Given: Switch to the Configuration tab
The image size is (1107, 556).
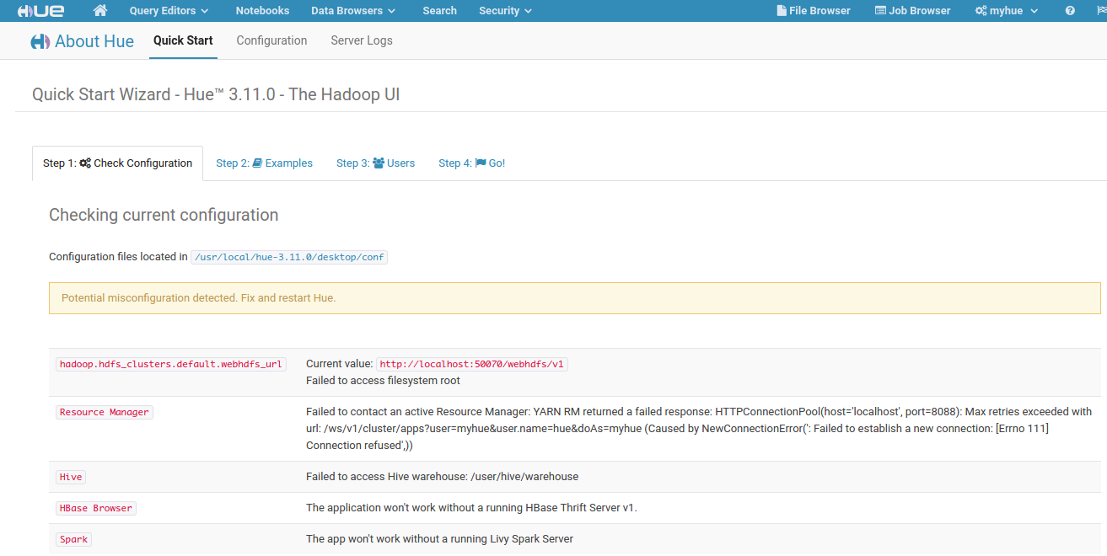Looking at the screenshot, I should coord(271,40).
